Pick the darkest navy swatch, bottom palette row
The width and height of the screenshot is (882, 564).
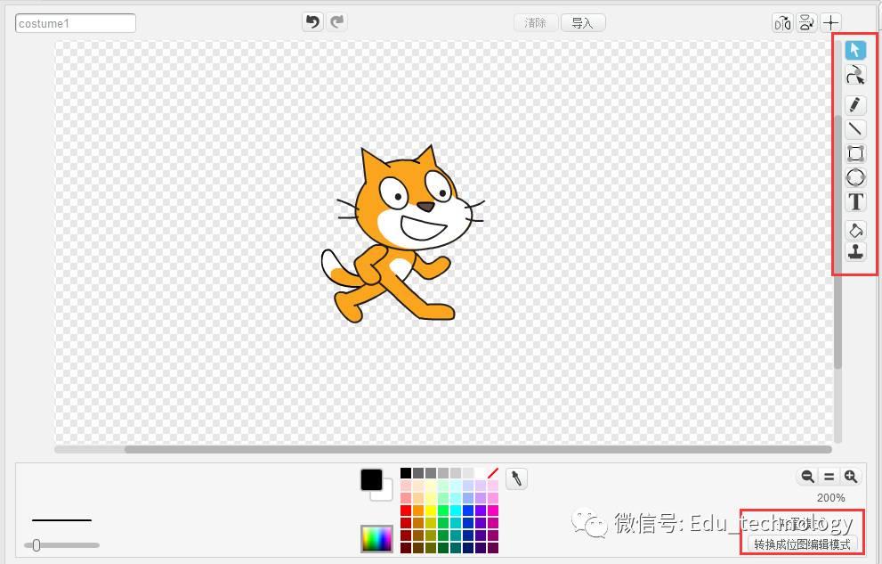(x=468, y=548)
